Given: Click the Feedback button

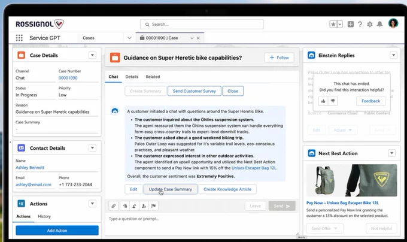Looking at the screenshot, I should tap(370, 101).
